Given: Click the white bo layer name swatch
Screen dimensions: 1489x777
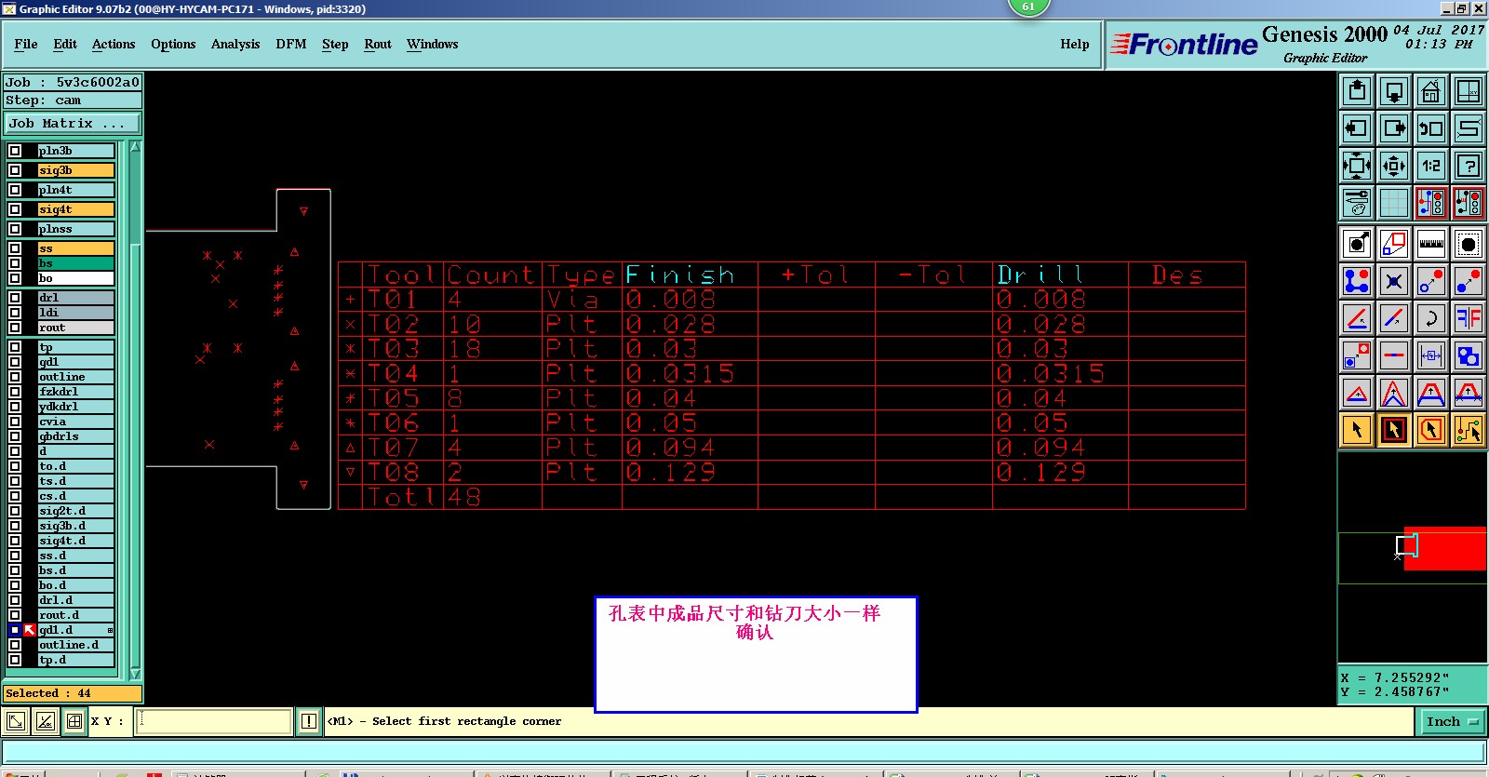Looking at the screenshot, I should pyautogui.click(x=76, y=278).
